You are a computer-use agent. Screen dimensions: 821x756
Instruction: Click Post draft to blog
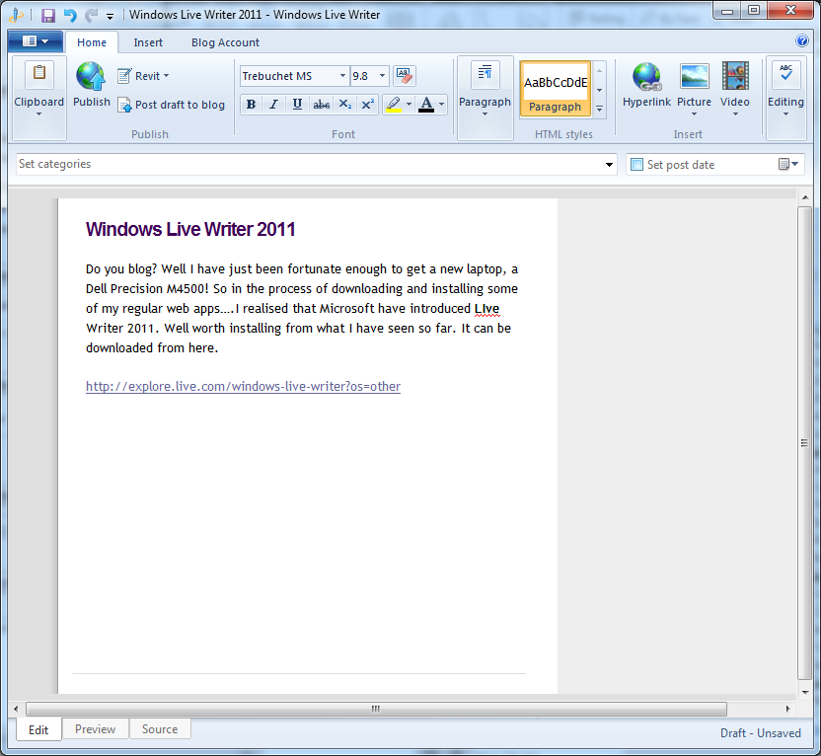pos(172,105)
